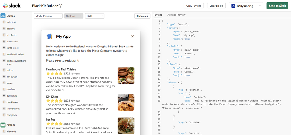291x135 pixels.
Task: Click the 'Actions' sidebar heading
Action: click(11, 125)
